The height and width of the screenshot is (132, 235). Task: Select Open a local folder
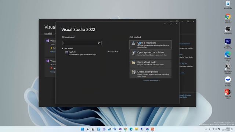click(150, 64)
